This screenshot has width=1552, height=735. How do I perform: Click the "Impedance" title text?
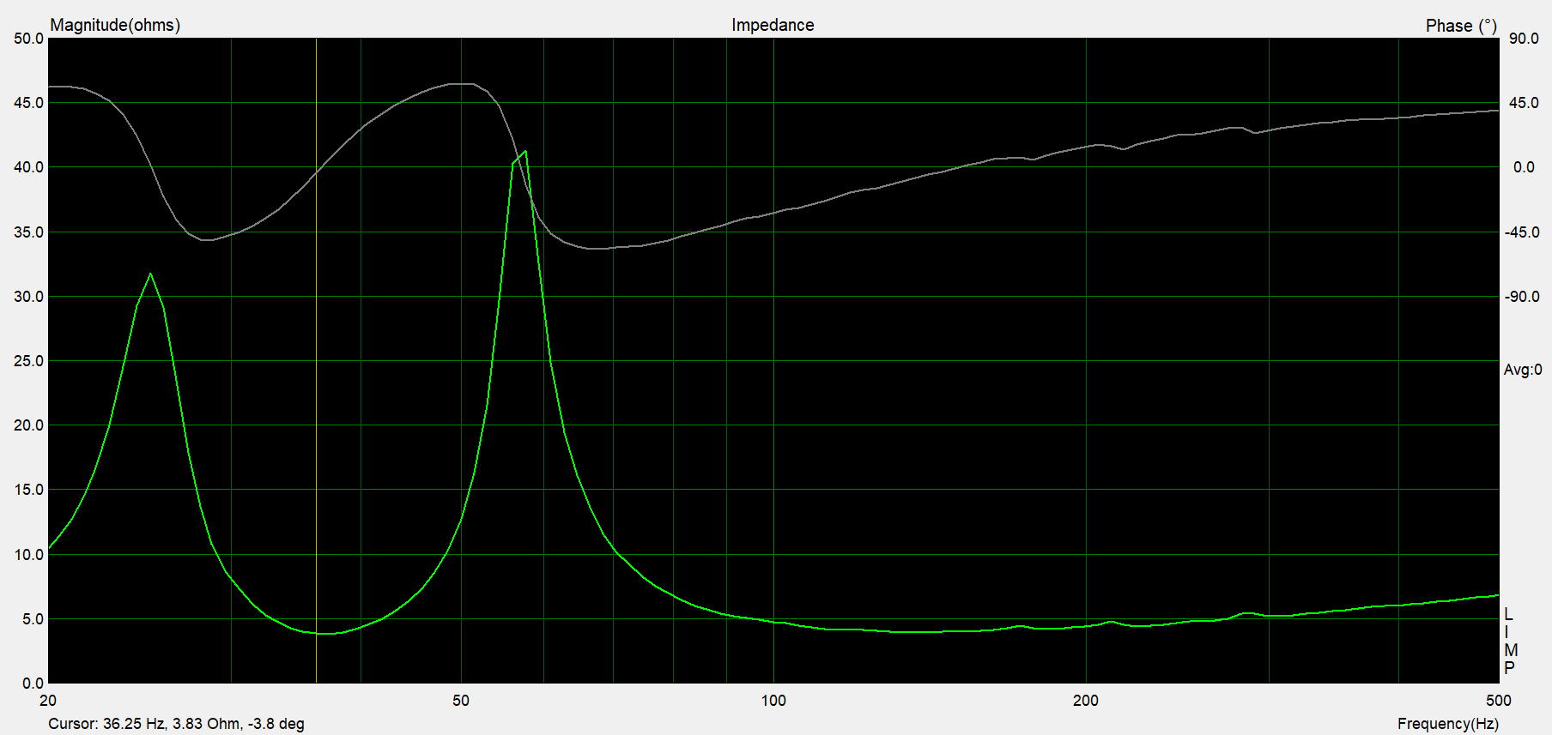[x=773, y=25]
